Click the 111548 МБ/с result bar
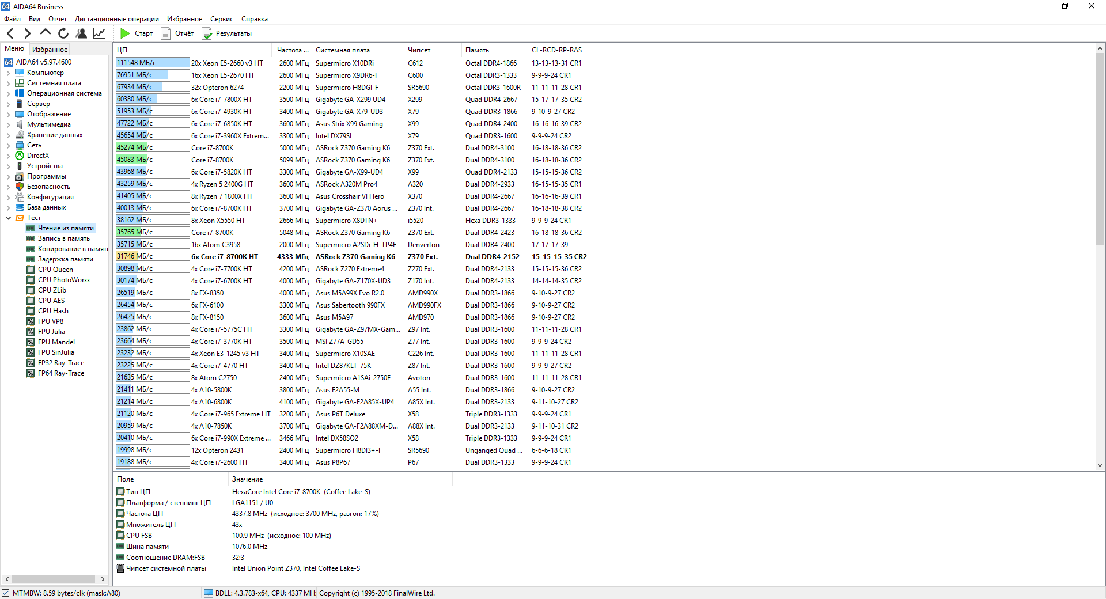 pos(153,63)
